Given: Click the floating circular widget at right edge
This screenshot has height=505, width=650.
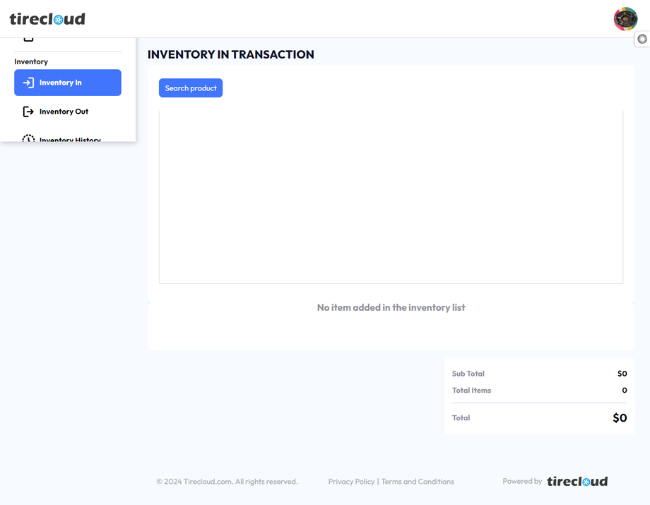Looking at the screenshot, I should [642, 39].
